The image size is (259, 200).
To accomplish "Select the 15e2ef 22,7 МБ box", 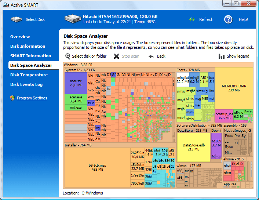I will pos(138,167).
